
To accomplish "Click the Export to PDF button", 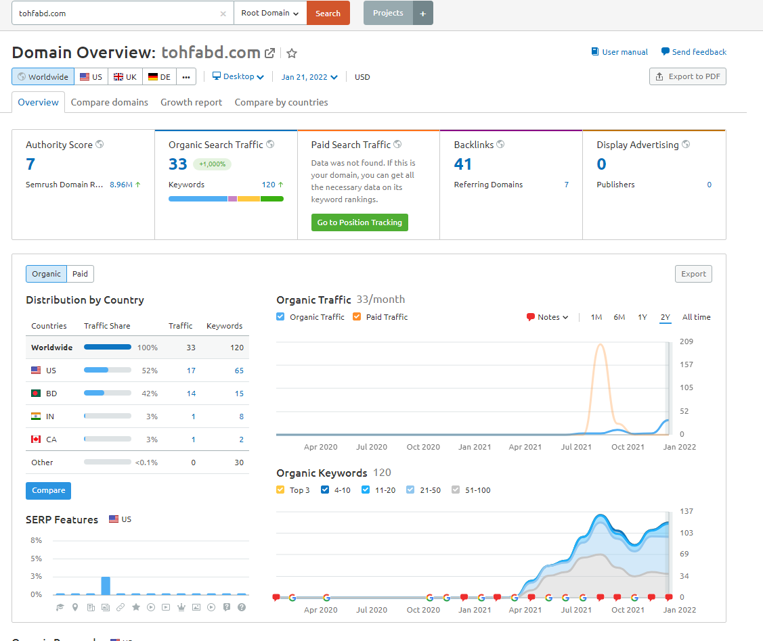I will (688, 77).
